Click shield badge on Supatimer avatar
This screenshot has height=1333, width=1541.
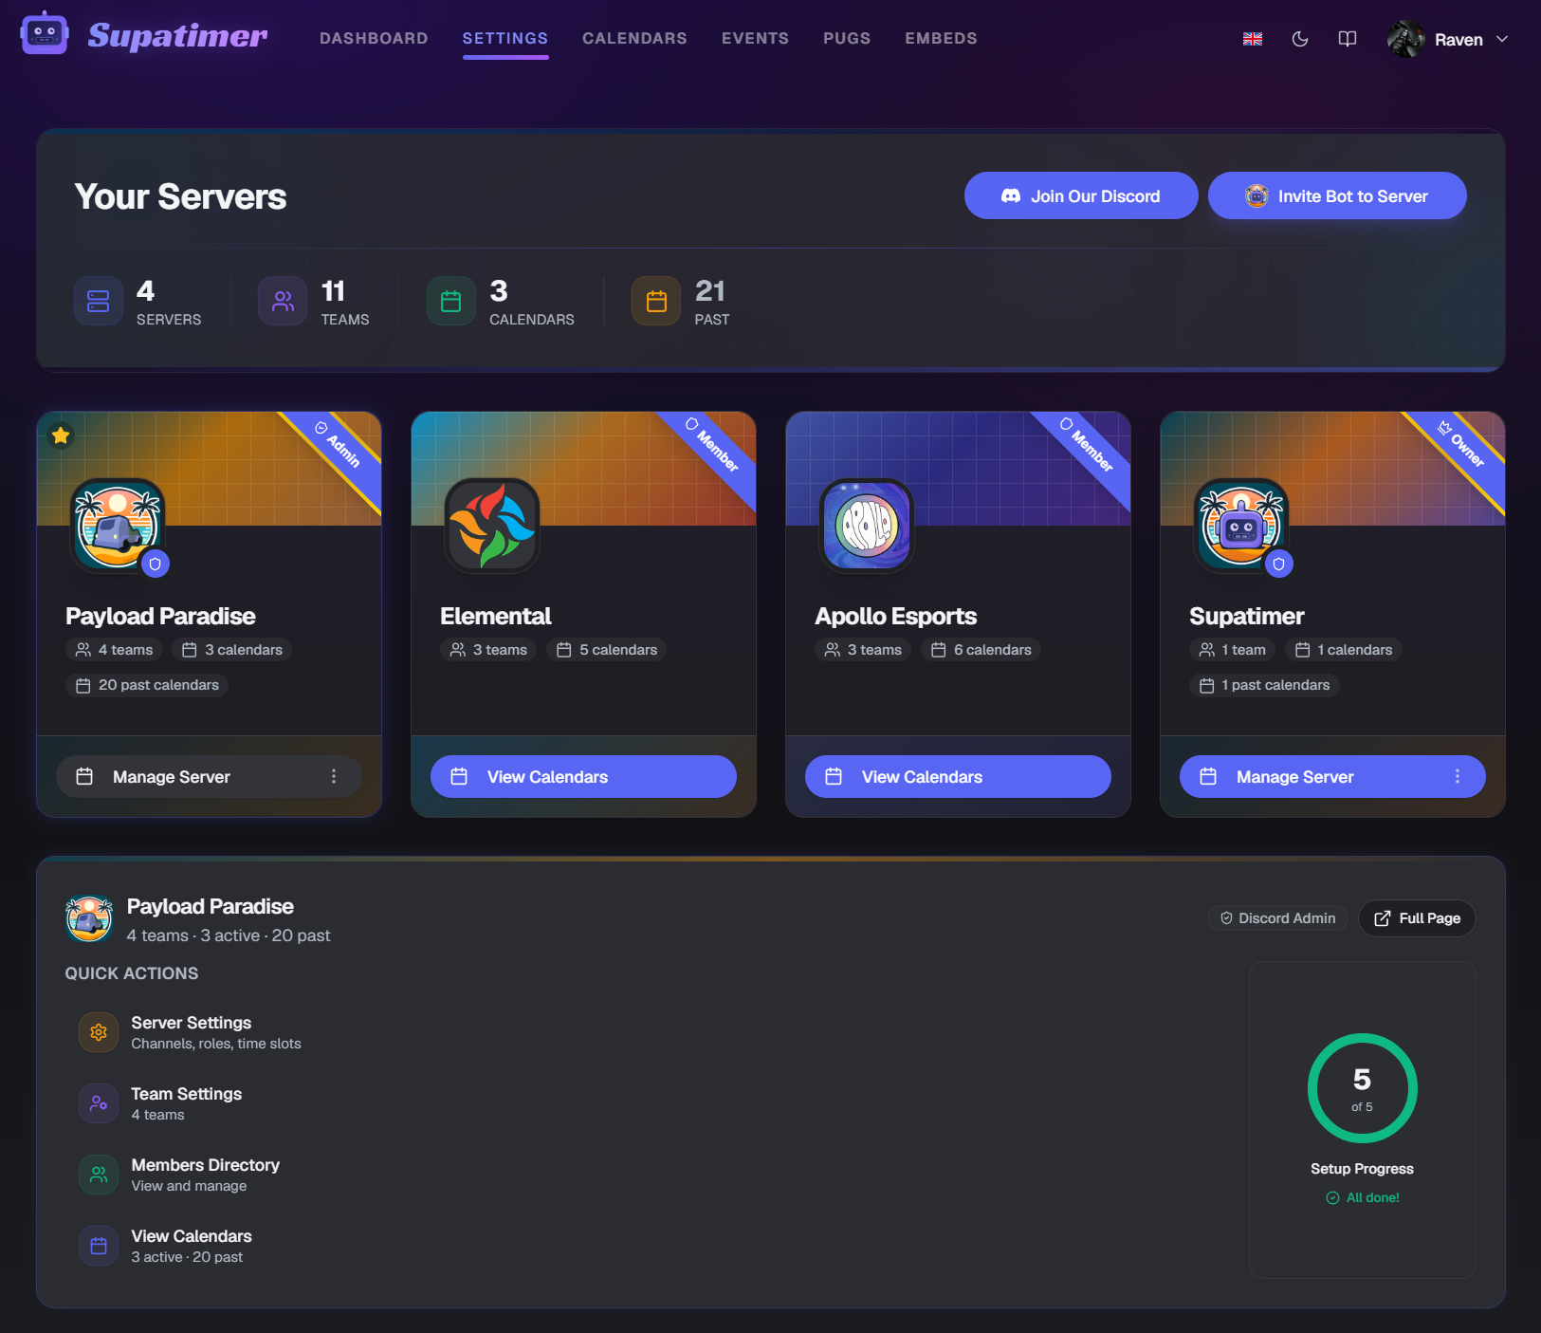point(1279,564)
